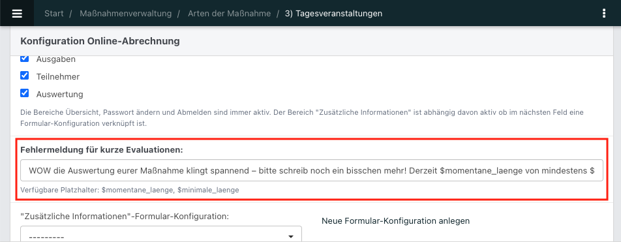Uncheck the Ausgaben checkbox
The height and width of the screenshot is (242, 621).
click(25, 59)
